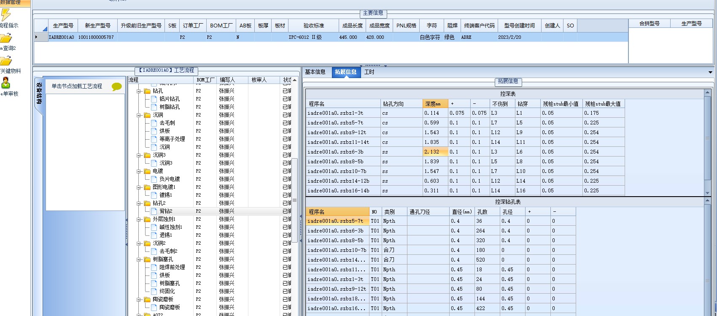717x316 pixels.
Task: Select the 阻焊前处理 document icon
Action: pyautogui.click(x=154, y=267)
